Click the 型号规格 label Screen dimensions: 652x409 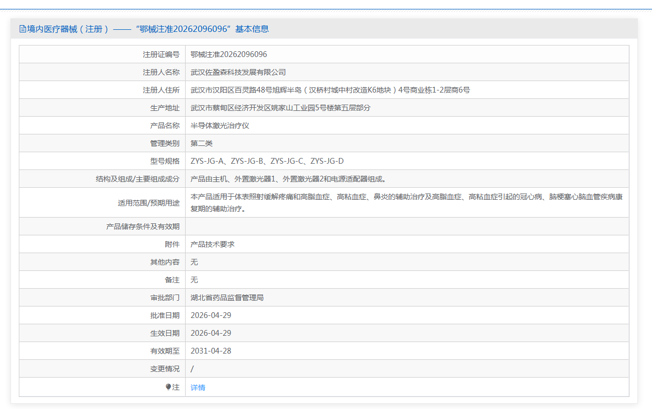[165, 161]
